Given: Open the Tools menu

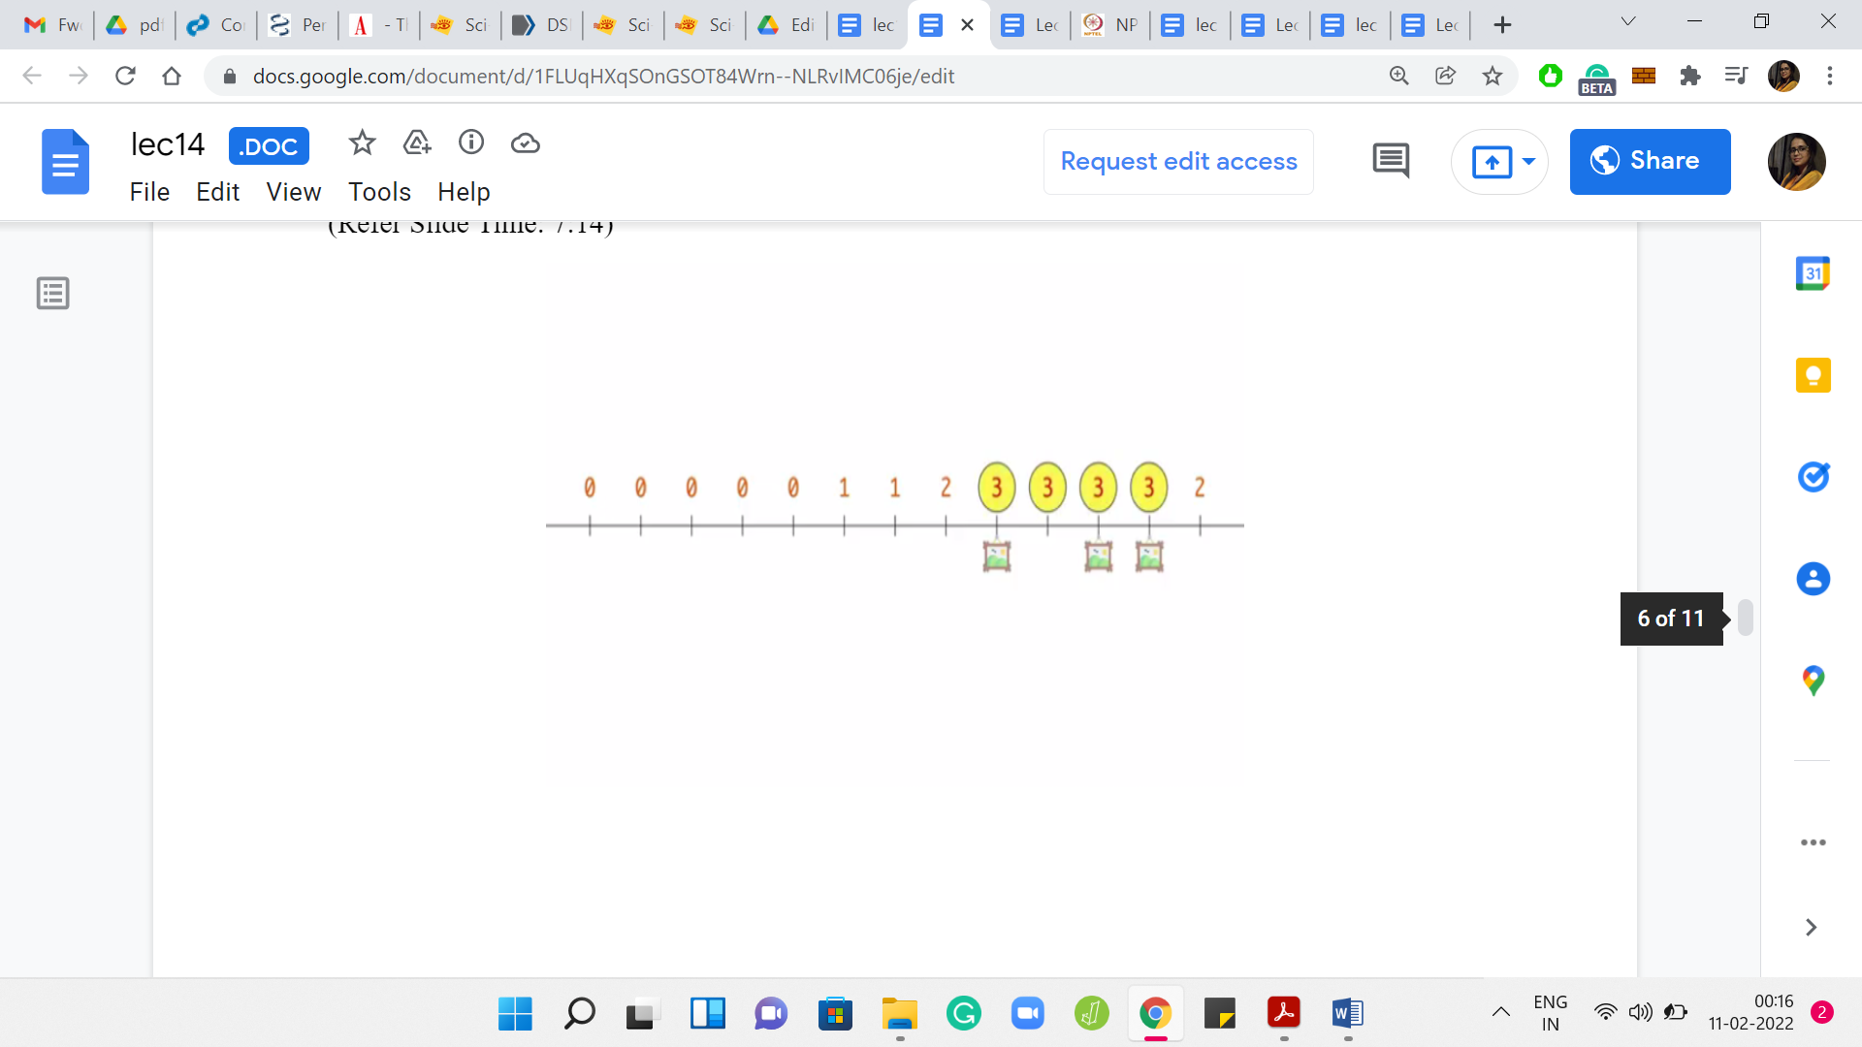Looking at the screenshot, I should click(379, 192).
